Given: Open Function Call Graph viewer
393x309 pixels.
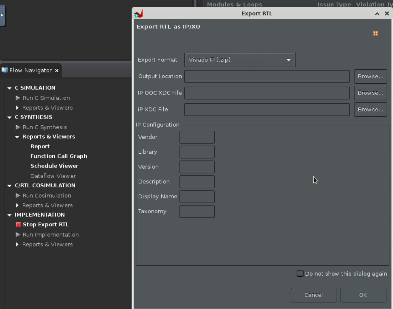Looking at the screenshot, I should pos(59,156).
